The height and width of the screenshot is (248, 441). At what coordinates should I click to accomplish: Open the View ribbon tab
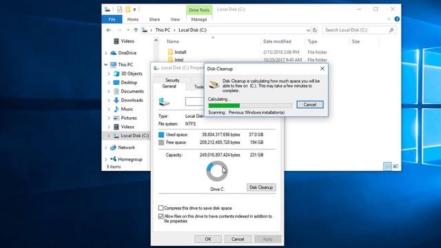click(x=175, y=19)
